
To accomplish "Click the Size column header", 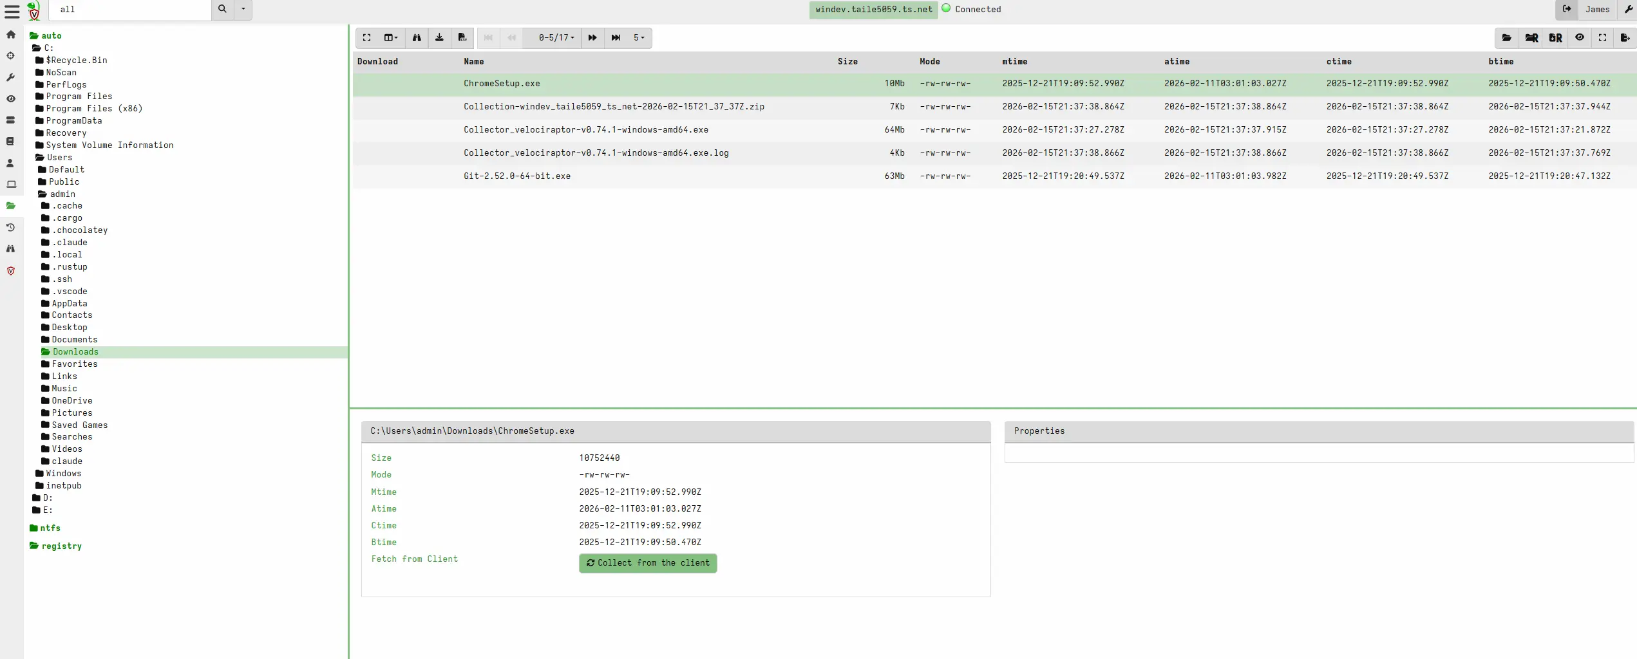I will [847, 62].
